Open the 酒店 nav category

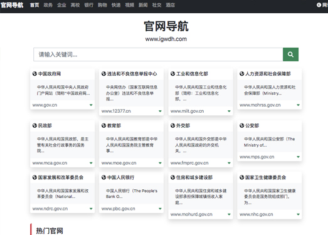(x=171, y=5)
